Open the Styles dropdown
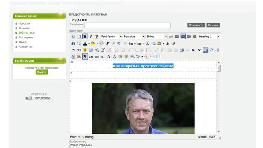This screenshot has width=263, height=148. click(x=156, y=37)
